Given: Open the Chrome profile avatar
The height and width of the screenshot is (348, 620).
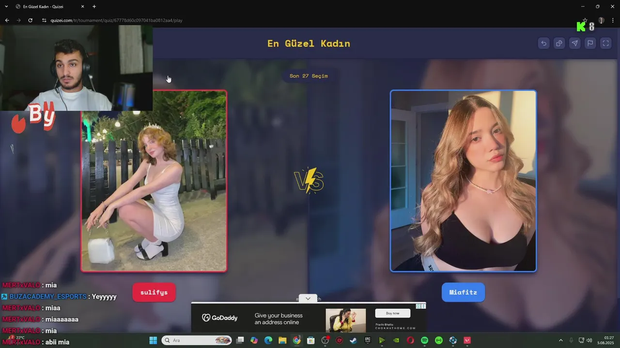Looking at the screenshot, I should (601, 20).
